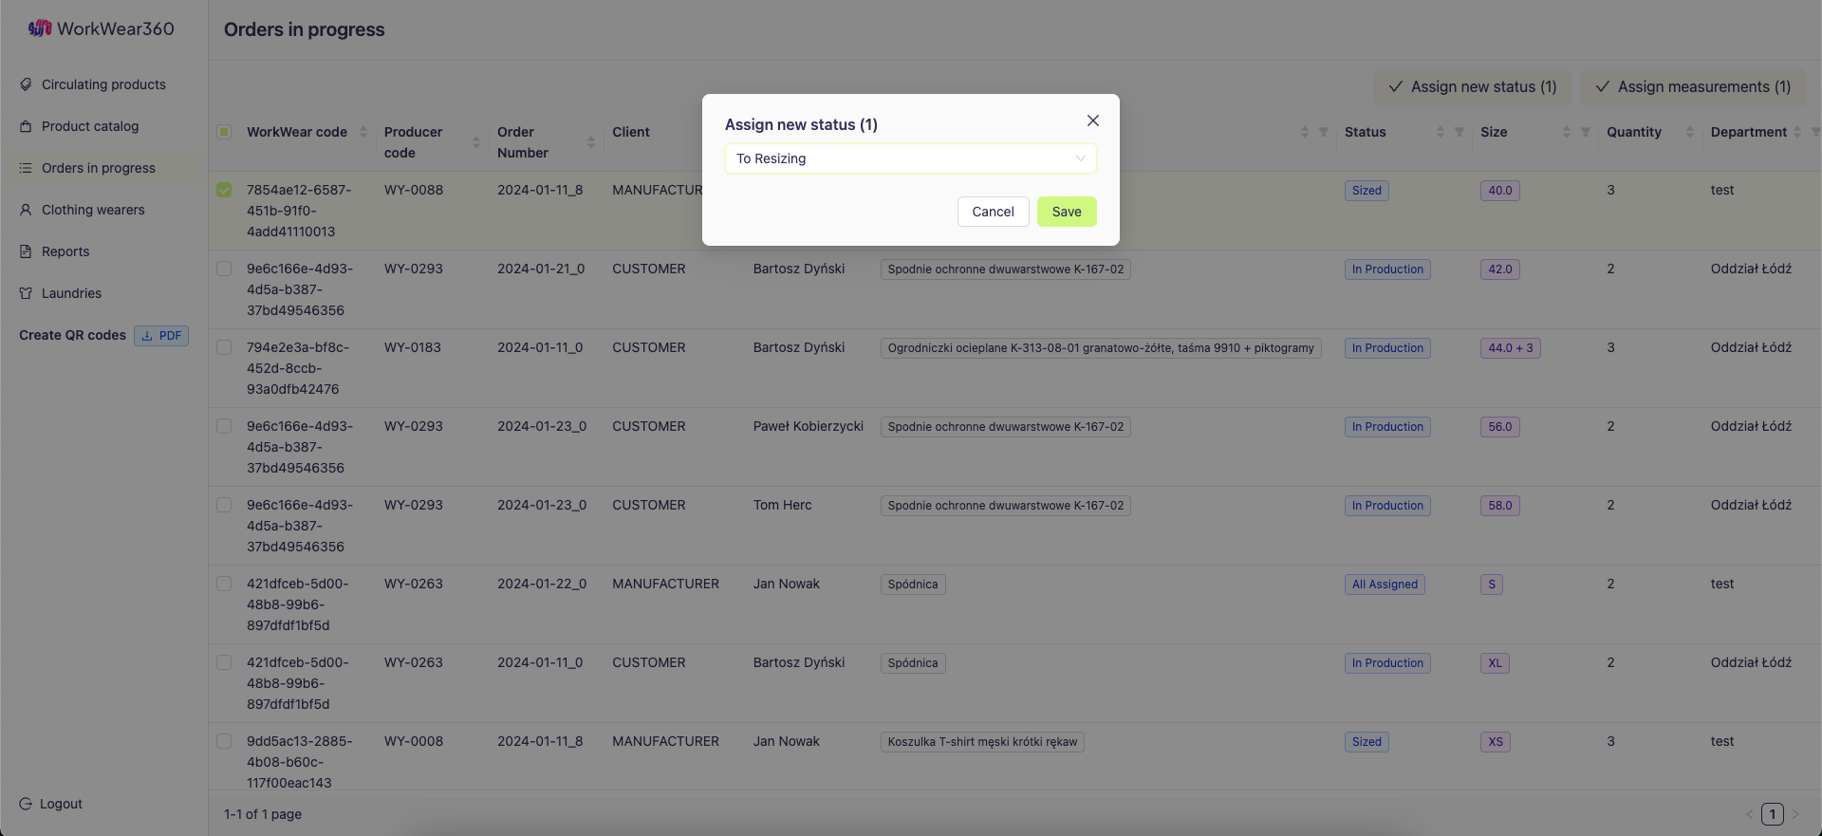Open Orders in progress menu item
Viewport: 1822px width, 836px height.
click(99, 168)
